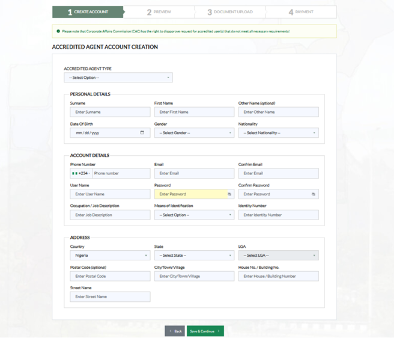
Task: Click the 'ACCOUNT DETAILS' section title
Action: pos(89,155)
